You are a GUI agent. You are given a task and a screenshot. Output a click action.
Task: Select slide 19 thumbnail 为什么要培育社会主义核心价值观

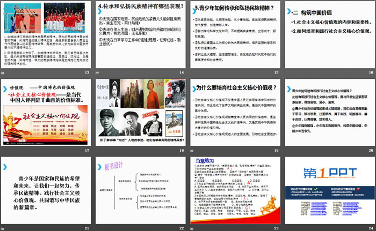coord(235,113)
